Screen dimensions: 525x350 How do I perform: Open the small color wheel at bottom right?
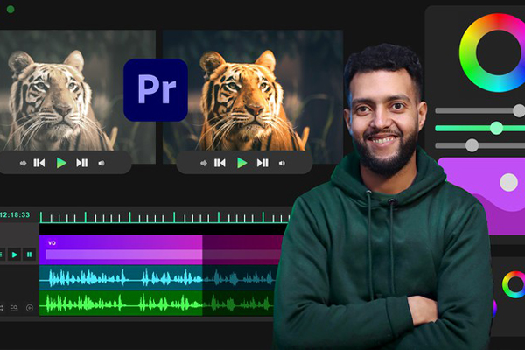point(514,284)
